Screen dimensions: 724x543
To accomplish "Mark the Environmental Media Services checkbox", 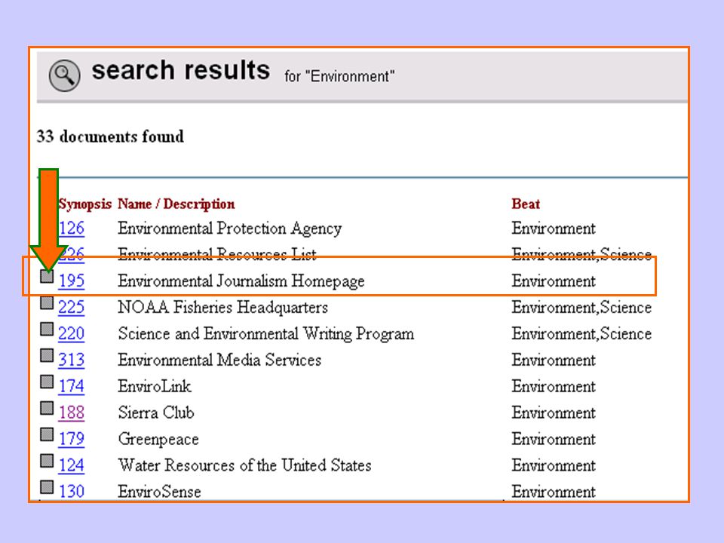I will coord(47,355).
